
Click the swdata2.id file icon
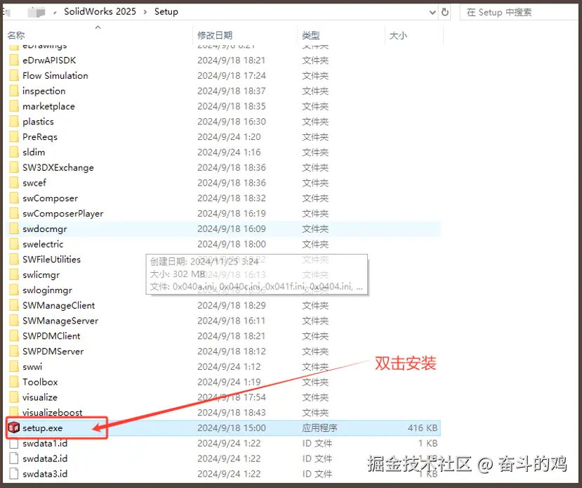pos(14,458)
